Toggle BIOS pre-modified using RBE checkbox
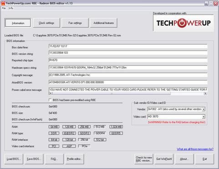 pyautogui.click(x=50, y=100)
